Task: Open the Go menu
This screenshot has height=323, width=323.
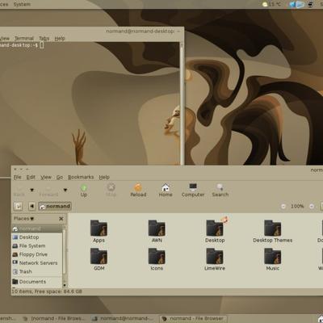Action: click(x=60, y=177)
